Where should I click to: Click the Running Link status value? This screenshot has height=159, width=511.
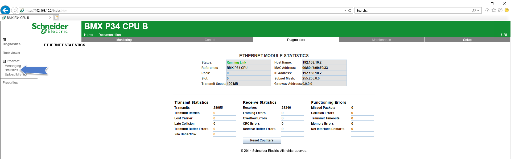[x=249, y=62]
